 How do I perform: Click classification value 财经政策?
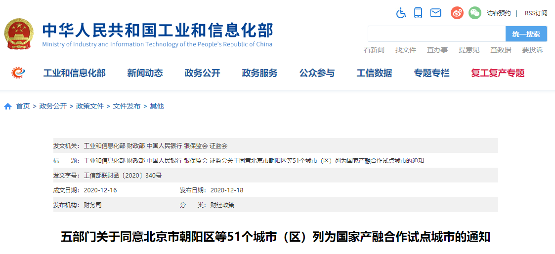point(222,205)
